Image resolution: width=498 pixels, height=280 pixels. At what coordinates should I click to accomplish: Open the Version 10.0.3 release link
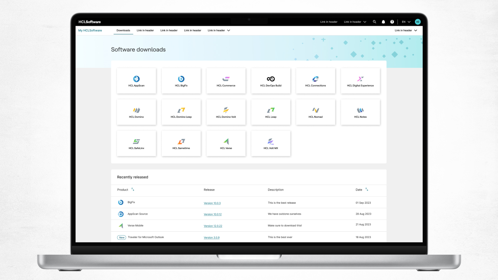212,203
